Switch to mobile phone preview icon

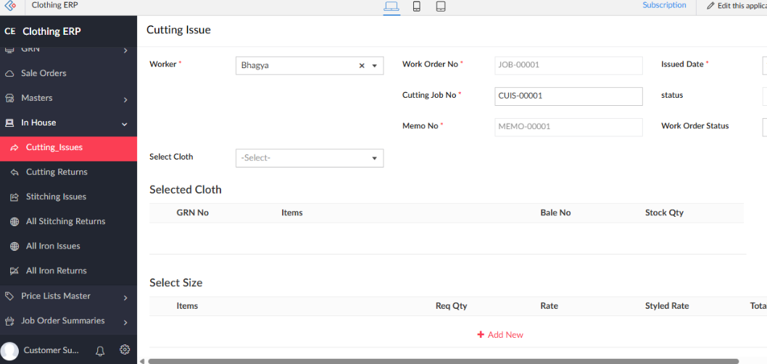417,7
